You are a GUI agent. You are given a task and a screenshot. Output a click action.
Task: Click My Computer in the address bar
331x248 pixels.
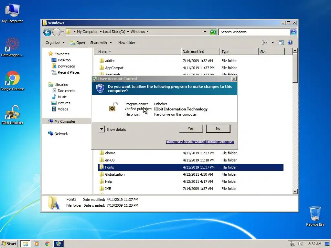tap(87, 32)
